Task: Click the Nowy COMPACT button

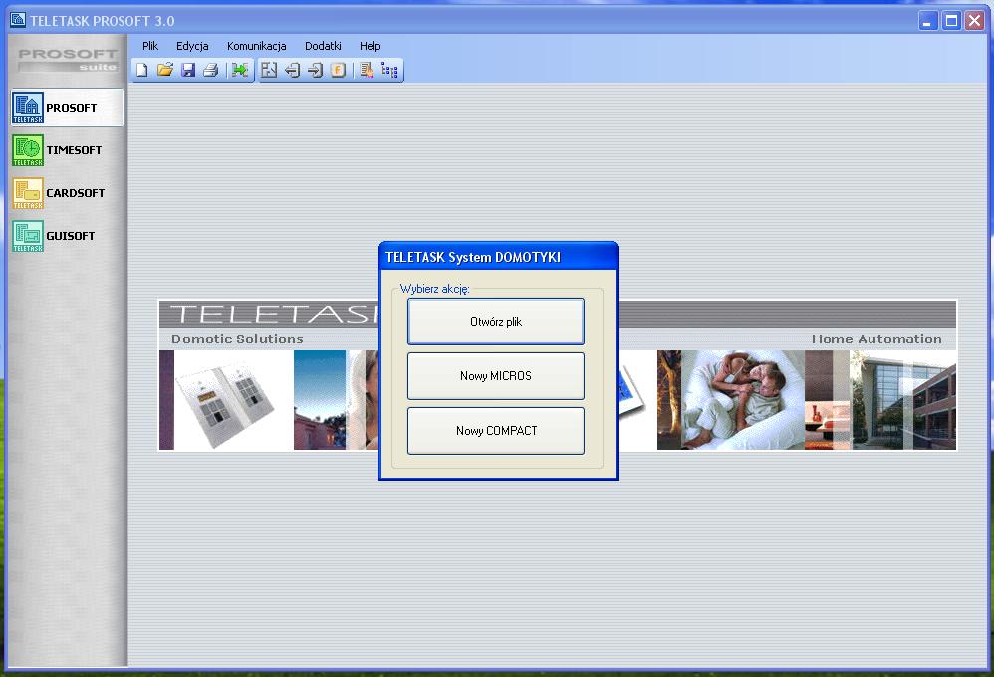Action: [x=496, y=431]
